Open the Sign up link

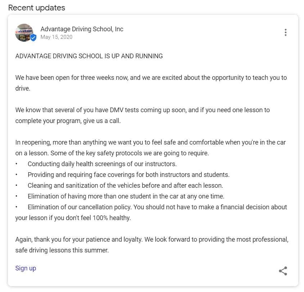point(26,268)
